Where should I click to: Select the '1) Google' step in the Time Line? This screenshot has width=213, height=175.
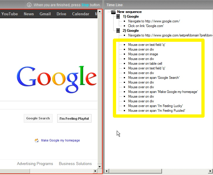coord(131,16)
